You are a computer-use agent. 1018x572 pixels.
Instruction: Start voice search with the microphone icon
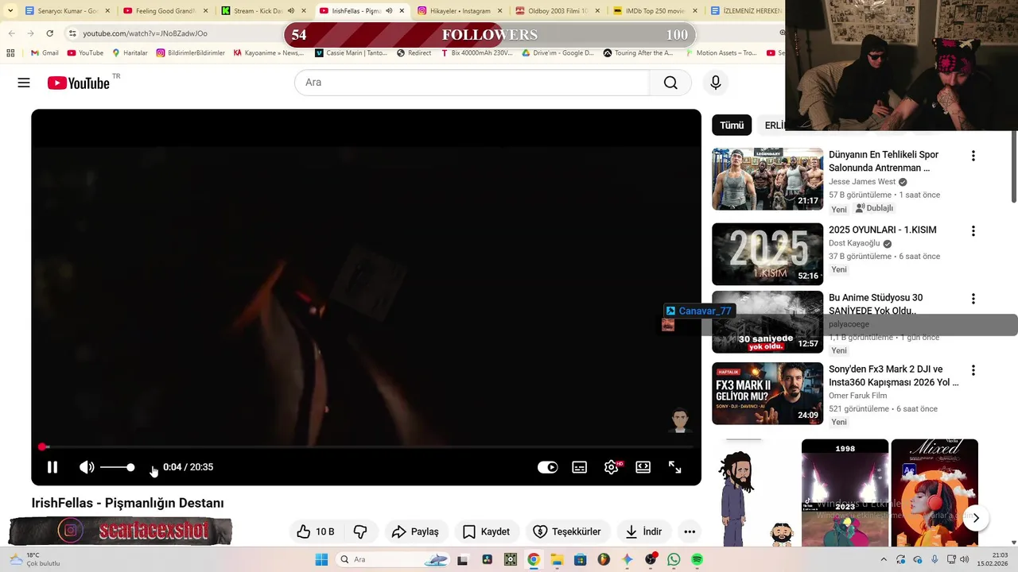pos(716,83)
